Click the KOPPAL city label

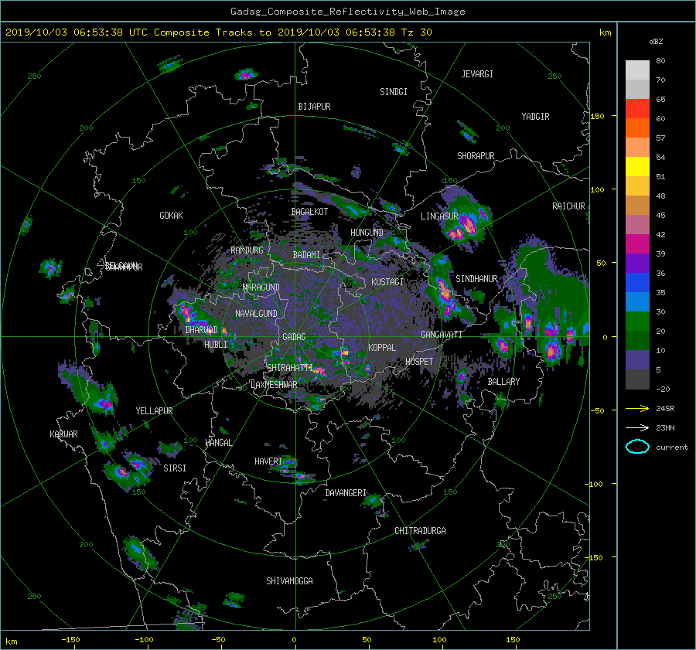click(x=382, y=347)
